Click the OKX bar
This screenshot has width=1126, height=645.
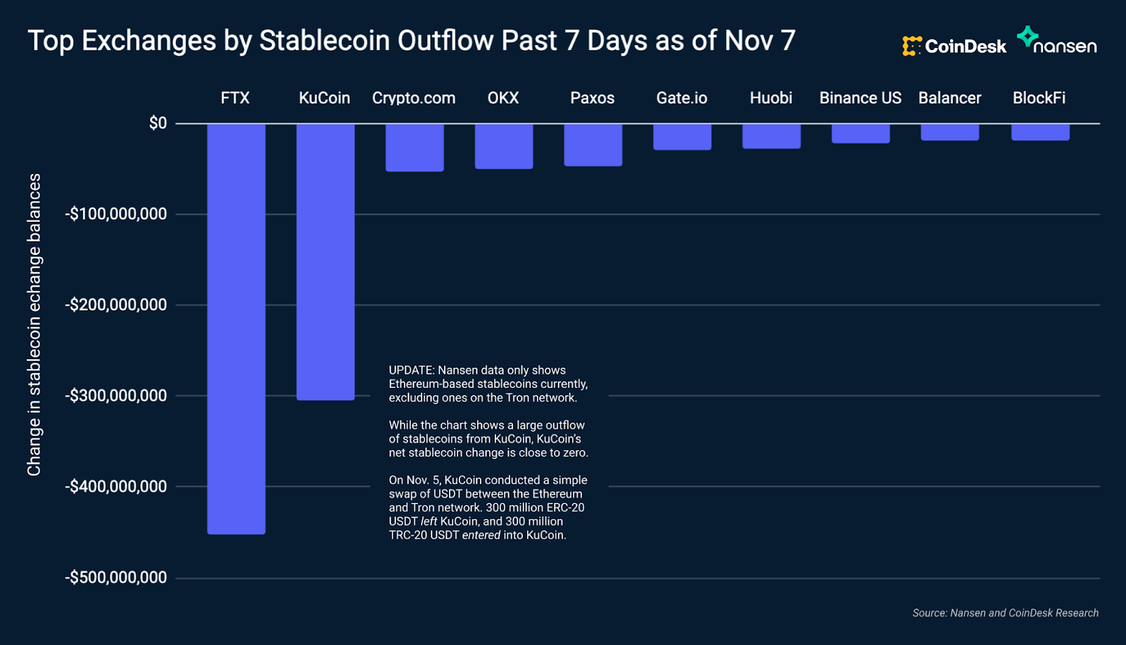(x=504, y=146)
